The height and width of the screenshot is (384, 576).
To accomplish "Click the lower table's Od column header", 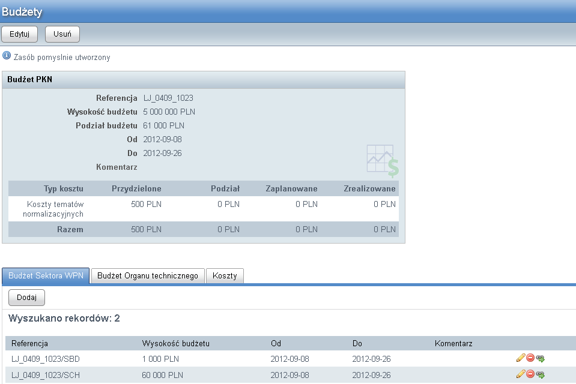I will [276, 344].
